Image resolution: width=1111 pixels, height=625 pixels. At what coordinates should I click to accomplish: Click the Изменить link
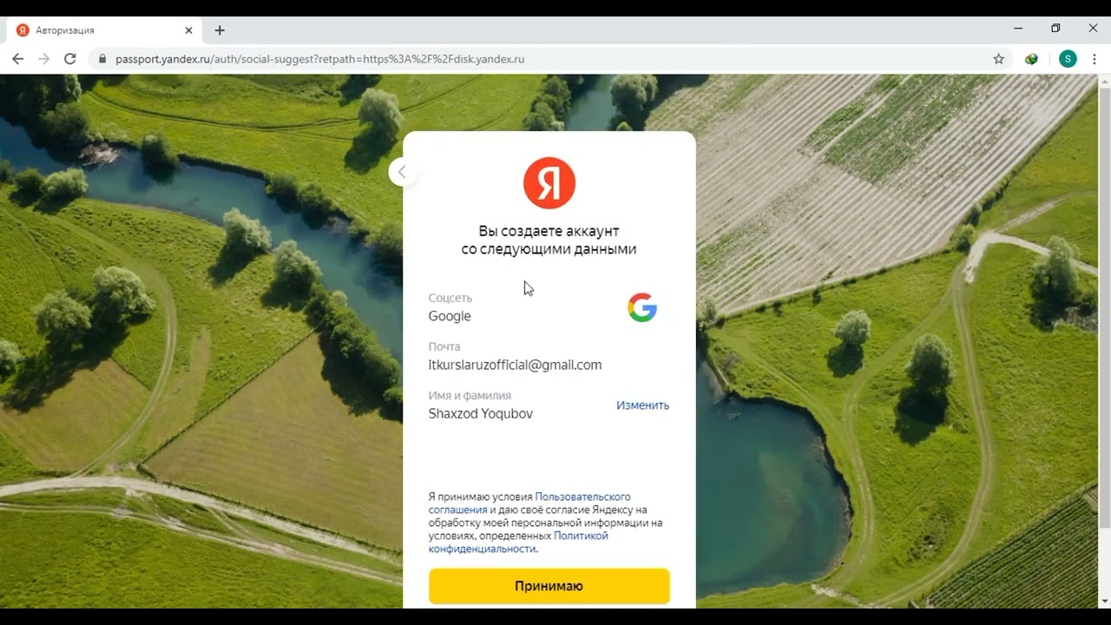pyautogui.click(x=643, y=405)
